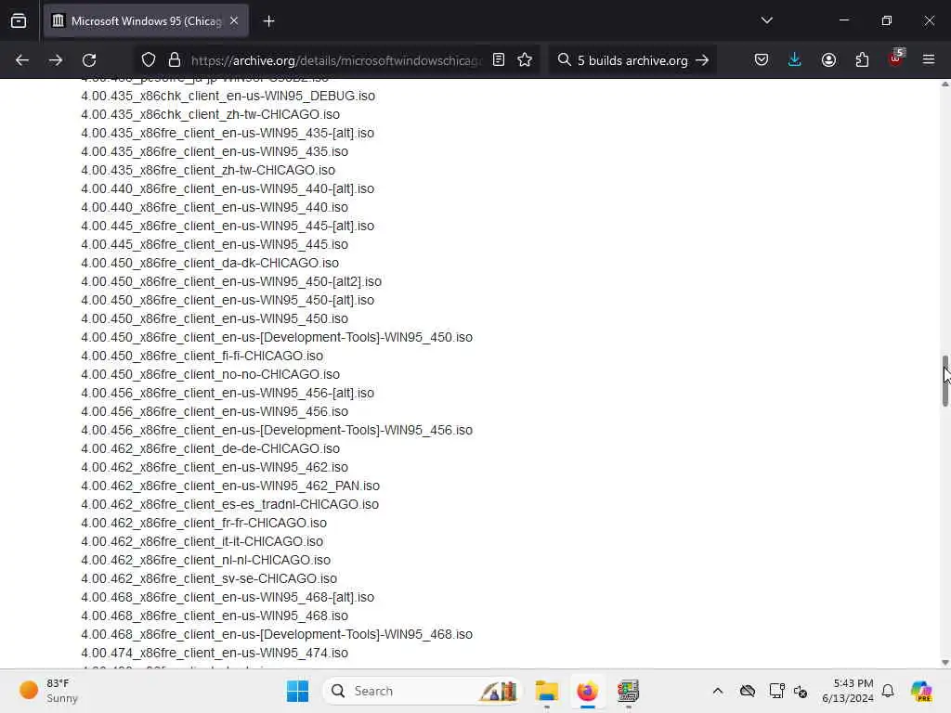The width and height of the screenshot is (951, 713).
Task: Select 4.00.468_x86fre_client_en-us-WIN95_468-[alt].iso
Action: (x=228, y=597)
